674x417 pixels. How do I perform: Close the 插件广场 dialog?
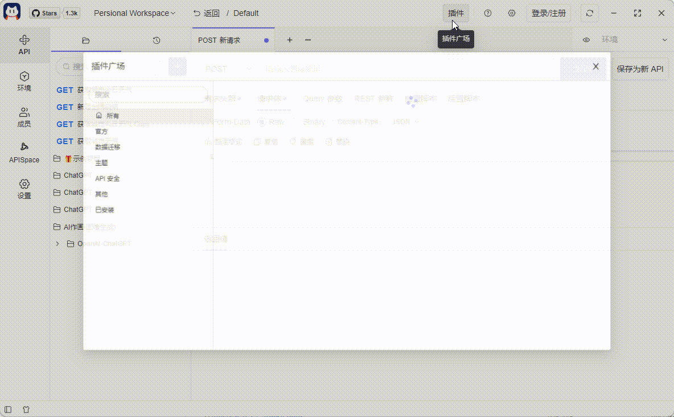click(596, 66)
